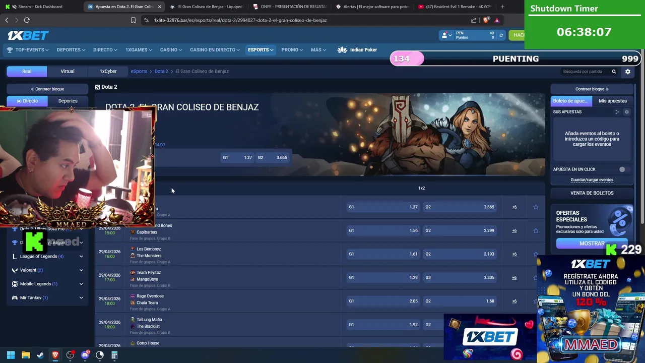Image resolution: width=645 pixels, height=363 pixels.
Task: Click the browser address bar URL
Action: (x=240, y=20)
